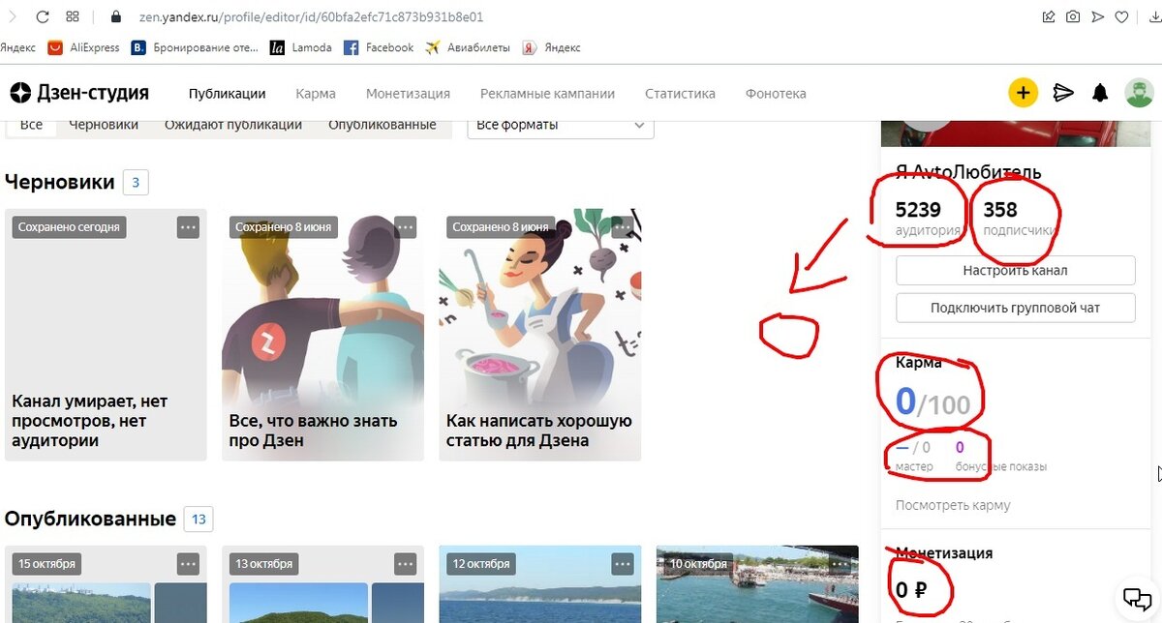
Task: Click the Дзен-студия logo
Action: click(x=77, y=92)
